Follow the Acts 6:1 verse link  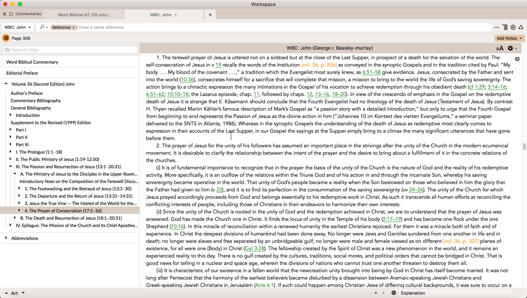265,285
